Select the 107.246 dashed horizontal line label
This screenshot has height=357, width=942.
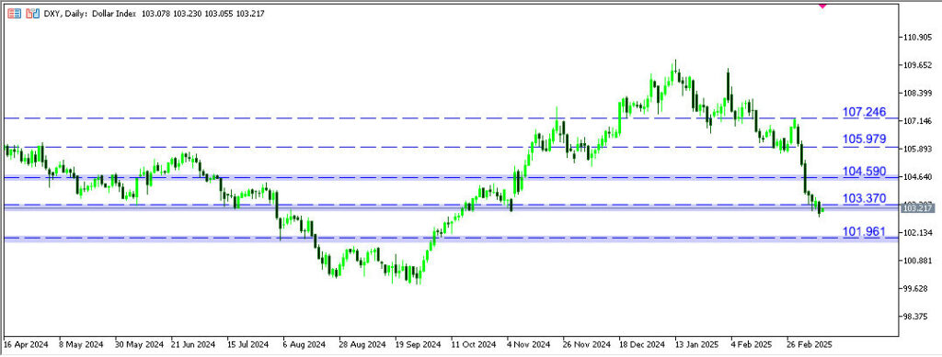[x=864, y=112]
